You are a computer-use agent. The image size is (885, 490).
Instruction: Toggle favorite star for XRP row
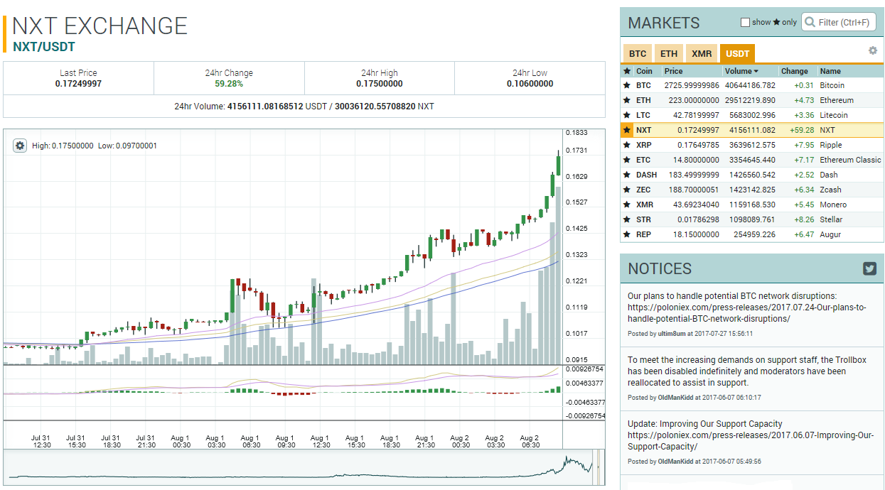coord(627,145)
